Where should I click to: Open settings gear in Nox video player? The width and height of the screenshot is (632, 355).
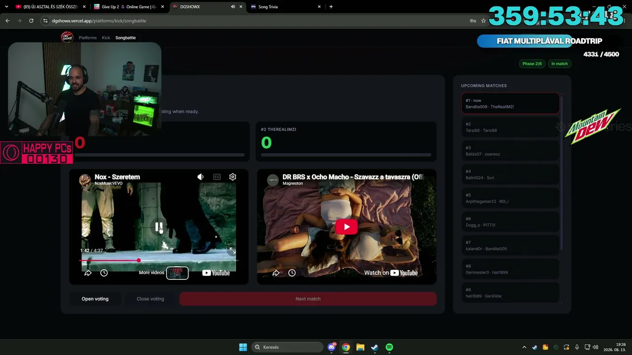[233, 177]
